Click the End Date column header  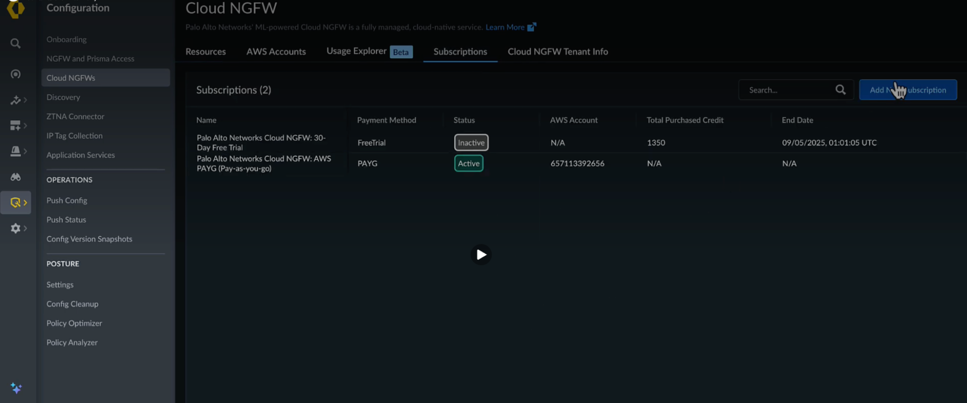tap(797, 120)
